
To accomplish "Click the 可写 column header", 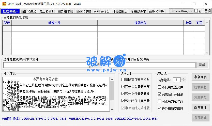I will coord(200,23).
